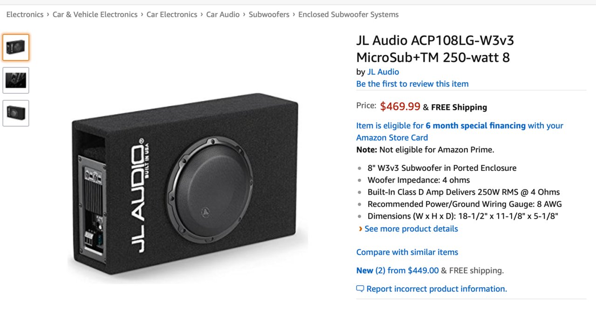Screen dimensions: 596x310
Task: Click Be the first to review this item
Action: tap(412, 84)
